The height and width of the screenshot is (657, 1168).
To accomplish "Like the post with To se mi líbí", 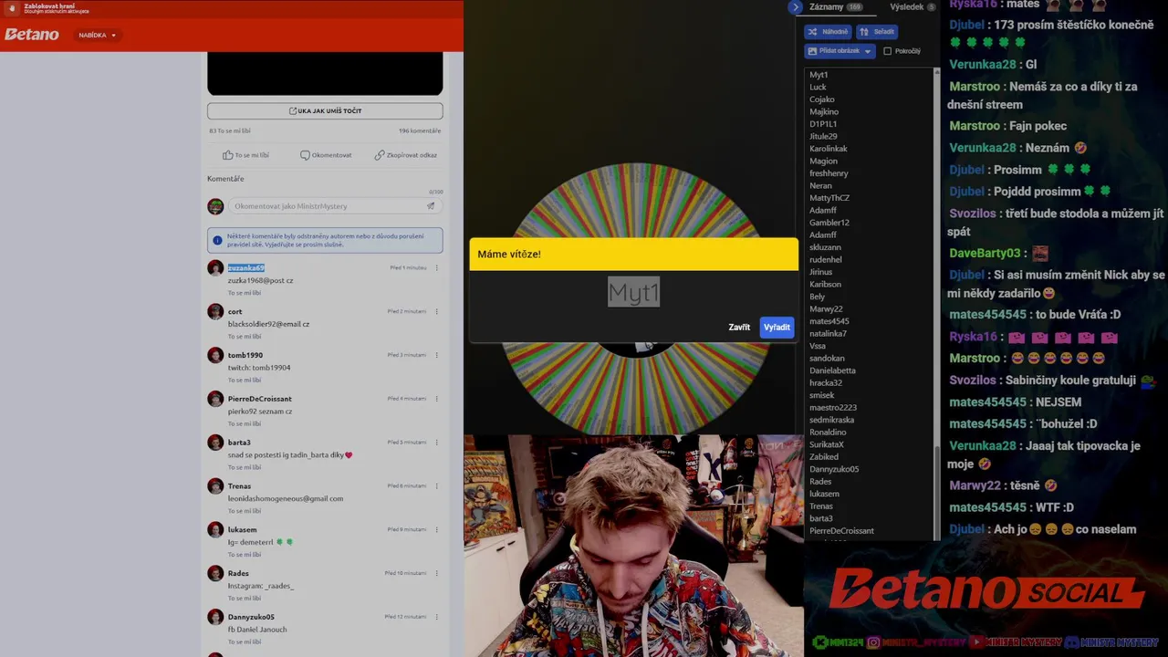I will coord(245,155).
